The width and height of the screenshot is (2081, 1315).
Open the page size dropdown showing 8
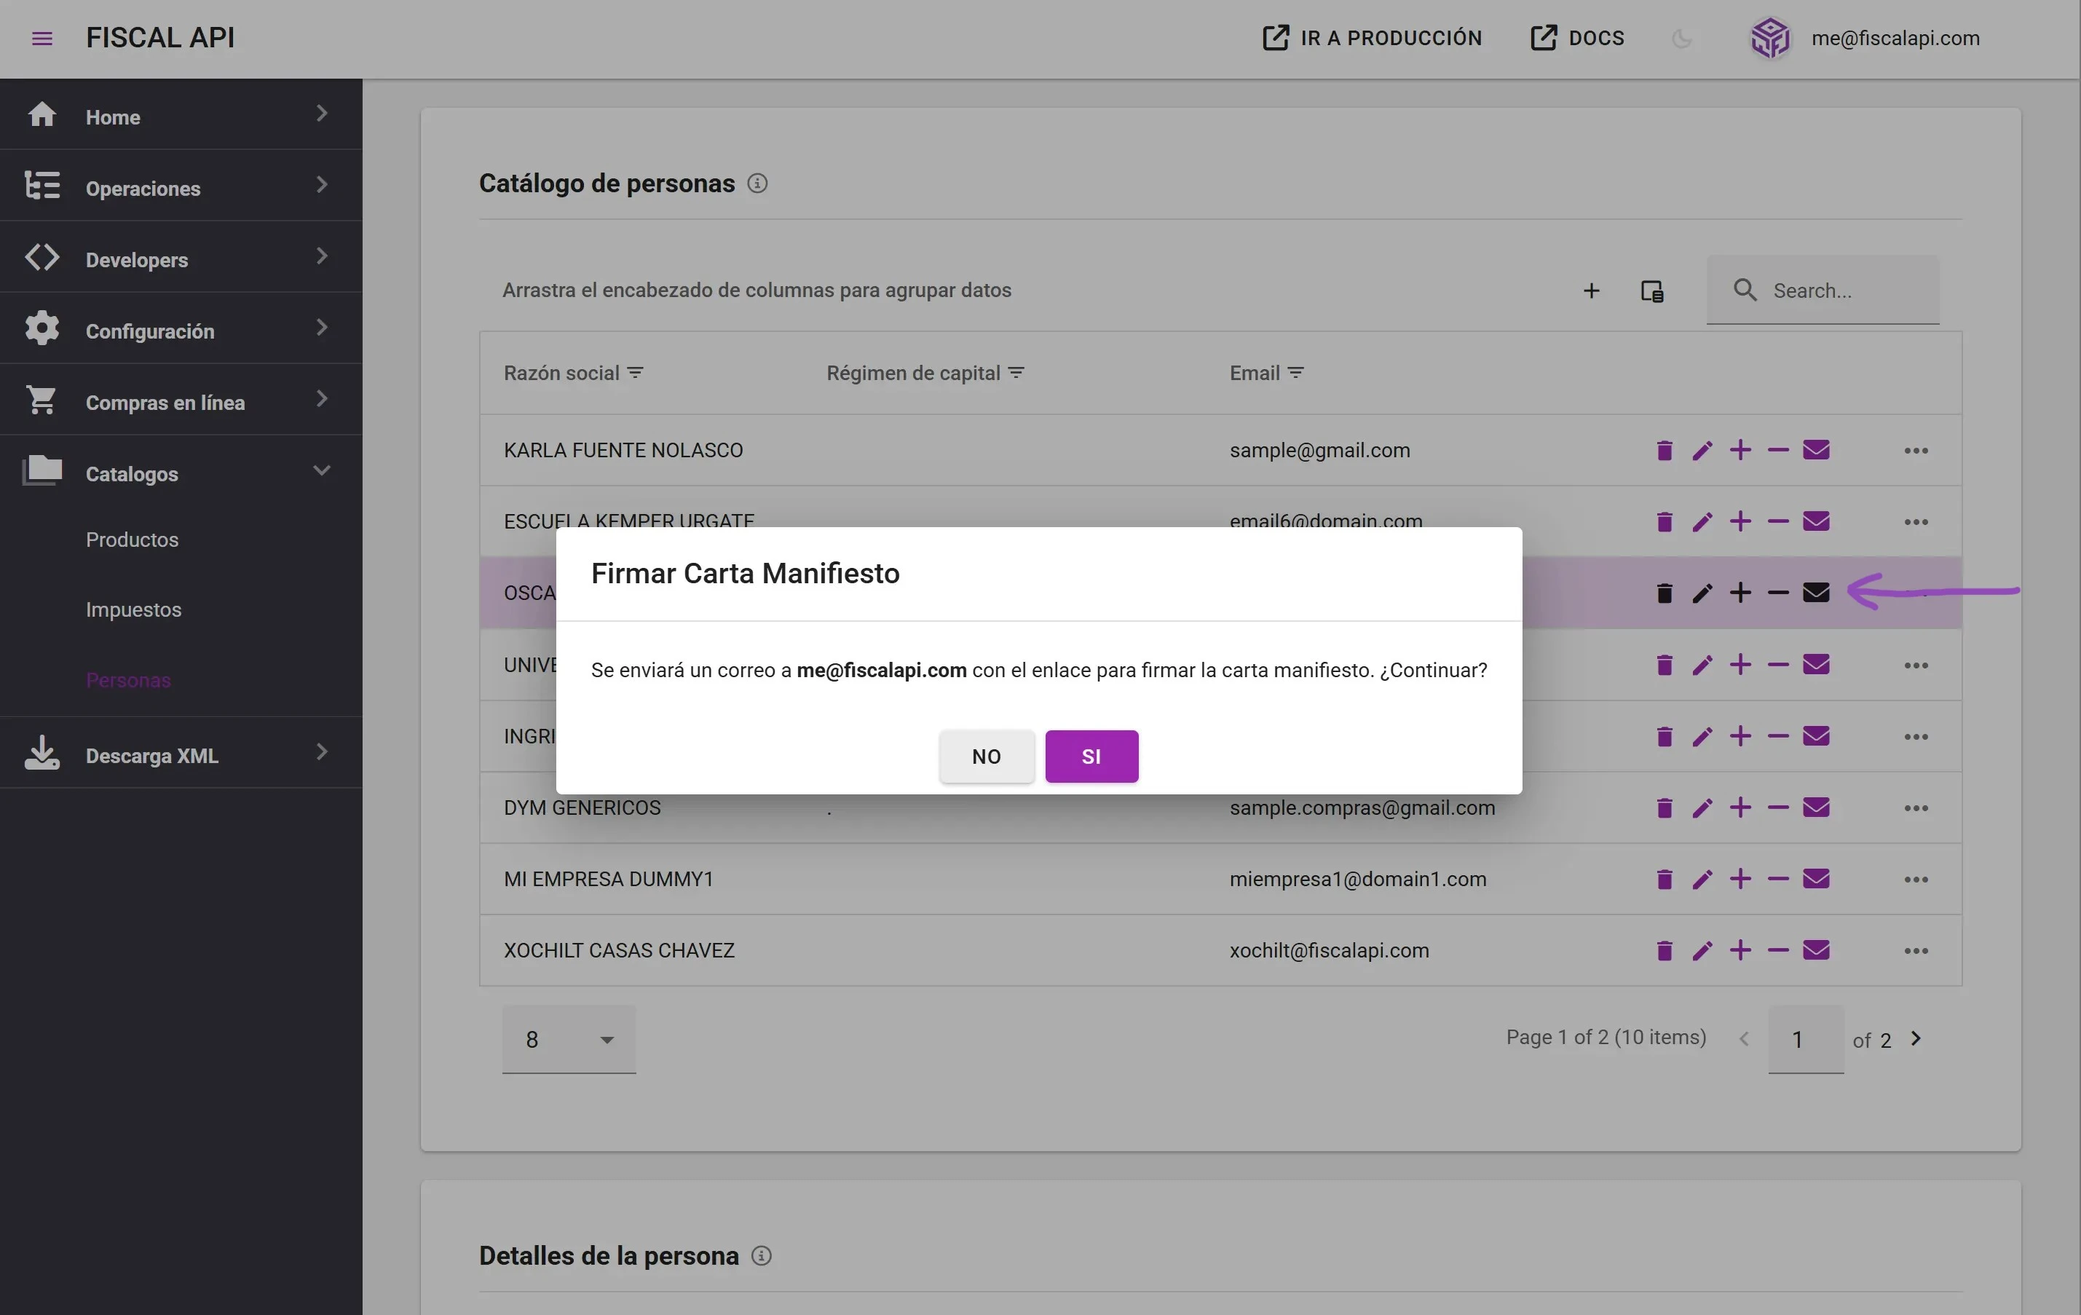click(569, 1039)
